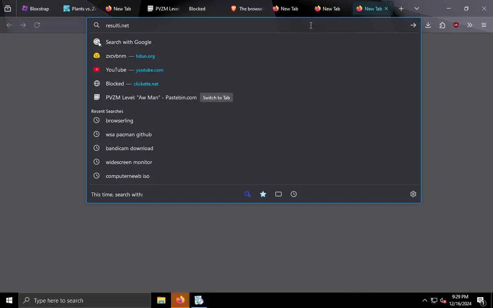Viewport: 493px width, 308px height.
Task: Close the active New Tab
Action: 386,8
